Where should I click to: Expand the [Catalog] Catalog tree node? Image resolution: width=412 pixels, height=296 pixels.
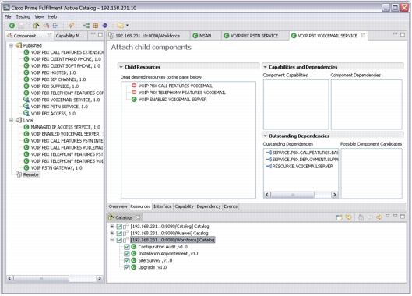(x=112, y=226)
